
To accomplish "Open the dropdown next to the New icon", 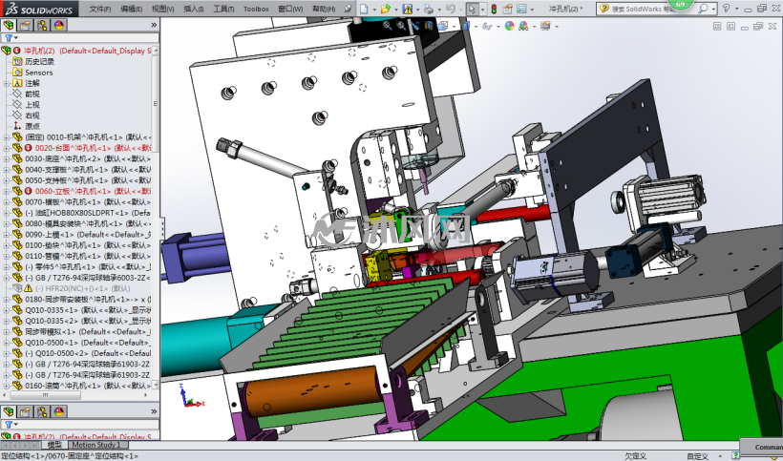I will coord(374,9).
